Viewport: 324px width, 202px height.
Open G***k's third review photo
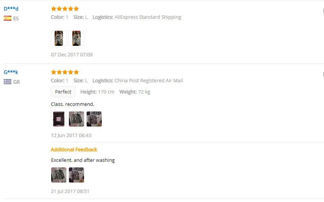click(x=94, y=119)
